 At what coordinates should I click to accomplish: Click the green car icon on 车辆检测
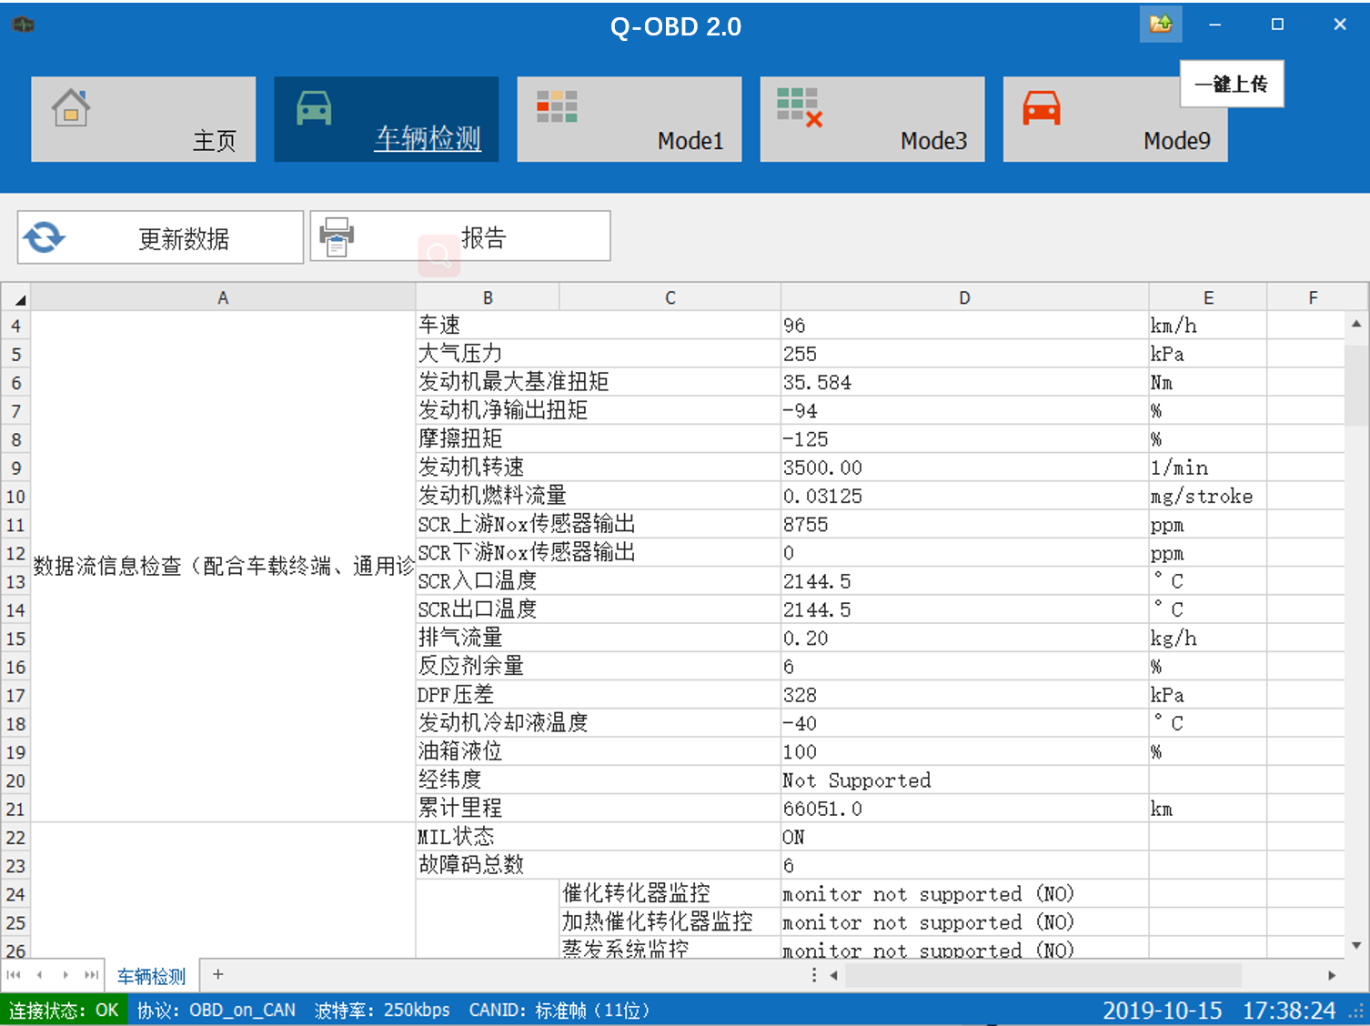point(314,107)
